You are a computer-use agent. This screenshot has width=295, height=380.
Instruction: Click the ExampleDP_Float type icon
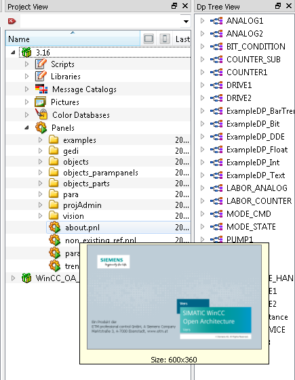click(216, 149)
